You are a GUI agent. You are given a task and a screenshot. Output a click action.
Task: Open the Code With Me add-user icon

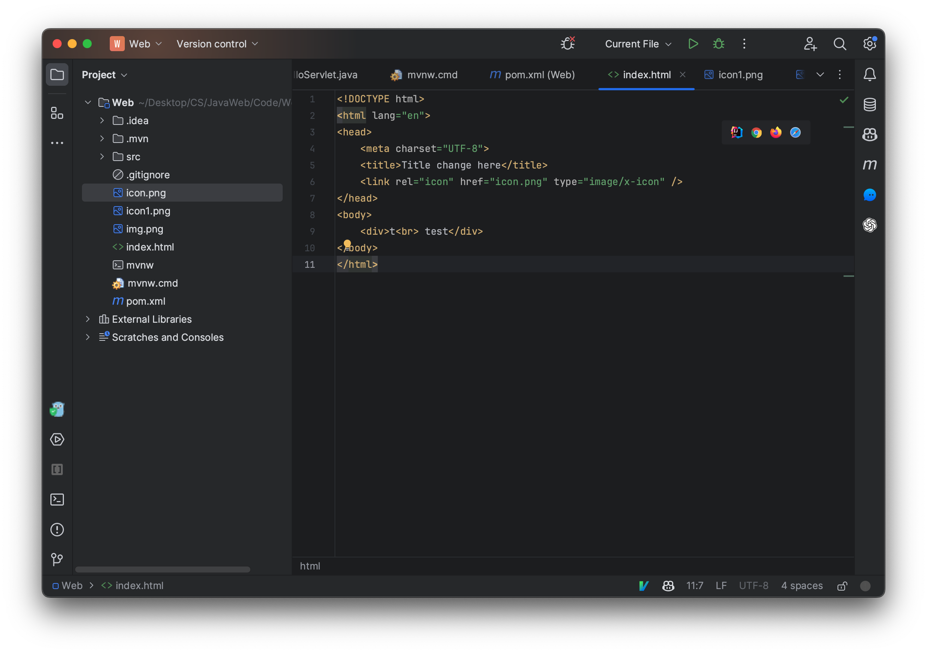tap(810, 44)
